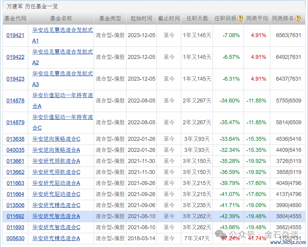The image size is (308, 247).
Task: Click the help icon beside 任职回报 header
Action: [240, 19]
